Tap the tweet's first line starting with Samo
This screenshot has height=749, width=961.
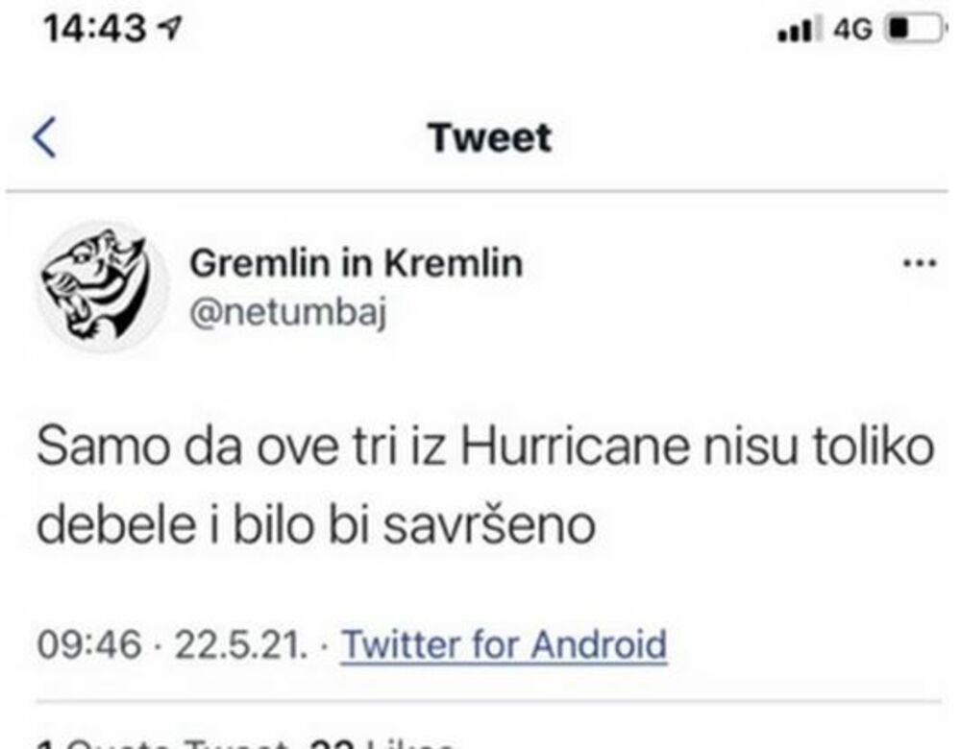pyautogui.click(x=485, y=449)
